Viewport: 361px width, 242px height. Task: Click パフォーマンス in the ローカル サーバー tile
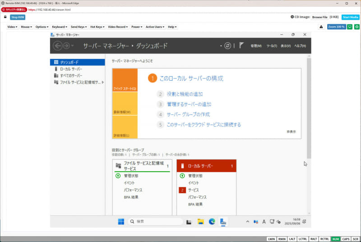[x=197, y=197]
